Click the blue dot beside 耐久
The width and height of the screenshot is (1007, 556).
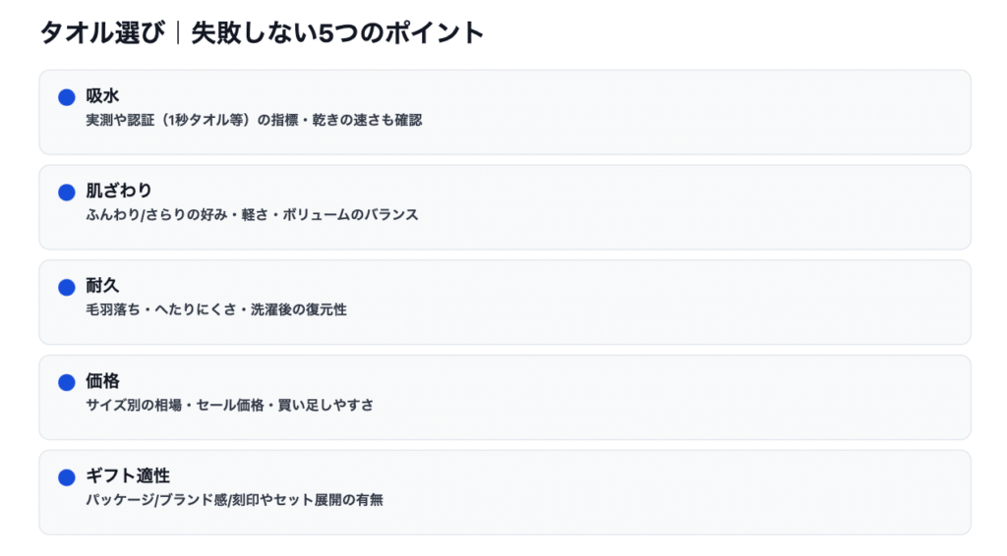tap(67, 288)
